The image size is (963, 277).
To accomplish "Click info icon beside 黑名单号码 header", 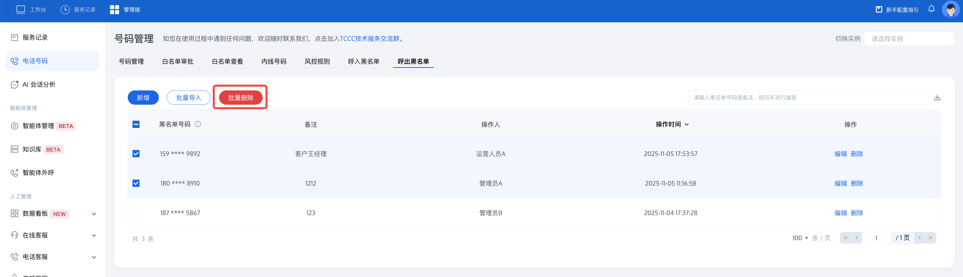I will point(198,124).
